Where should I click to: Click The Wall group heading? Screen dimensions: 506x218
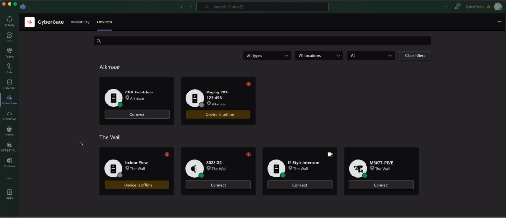pos(110,137)
